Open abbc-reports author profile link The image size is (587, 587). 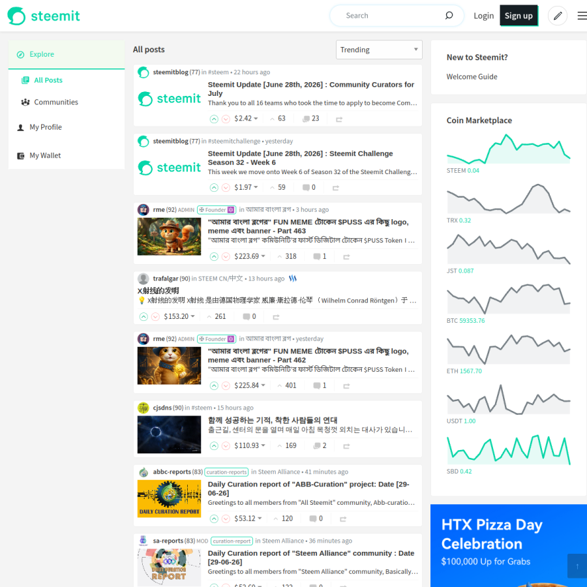click(x=172, y=472)
